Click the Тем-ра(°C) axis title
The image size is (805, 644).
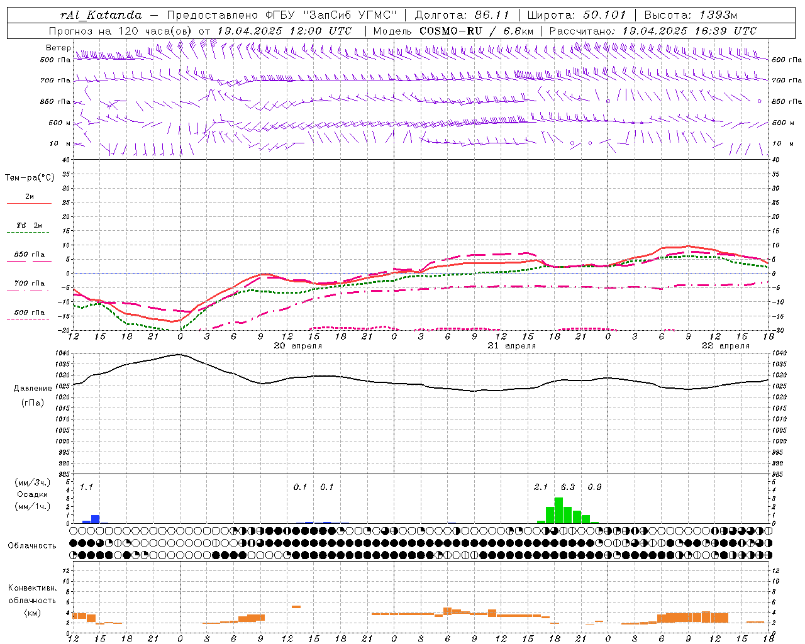[x=30, y=177]
